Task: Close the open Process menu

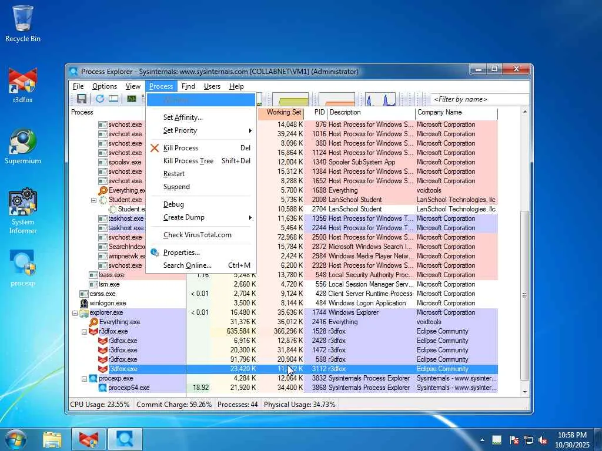Action: pyautogui.click(x=161, y=86)
